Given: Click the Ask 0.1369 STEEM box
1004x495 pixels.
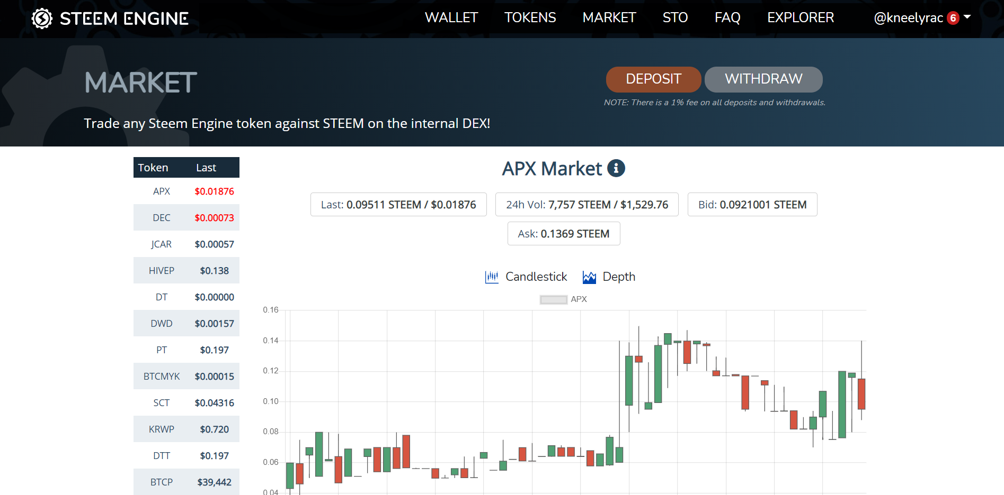Looking at the screenshot, I should pos(564,234).
